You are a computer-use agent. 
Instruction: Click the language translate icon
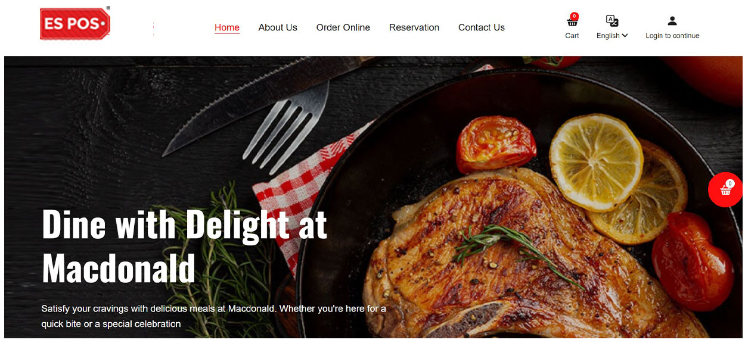pos(612,21)
